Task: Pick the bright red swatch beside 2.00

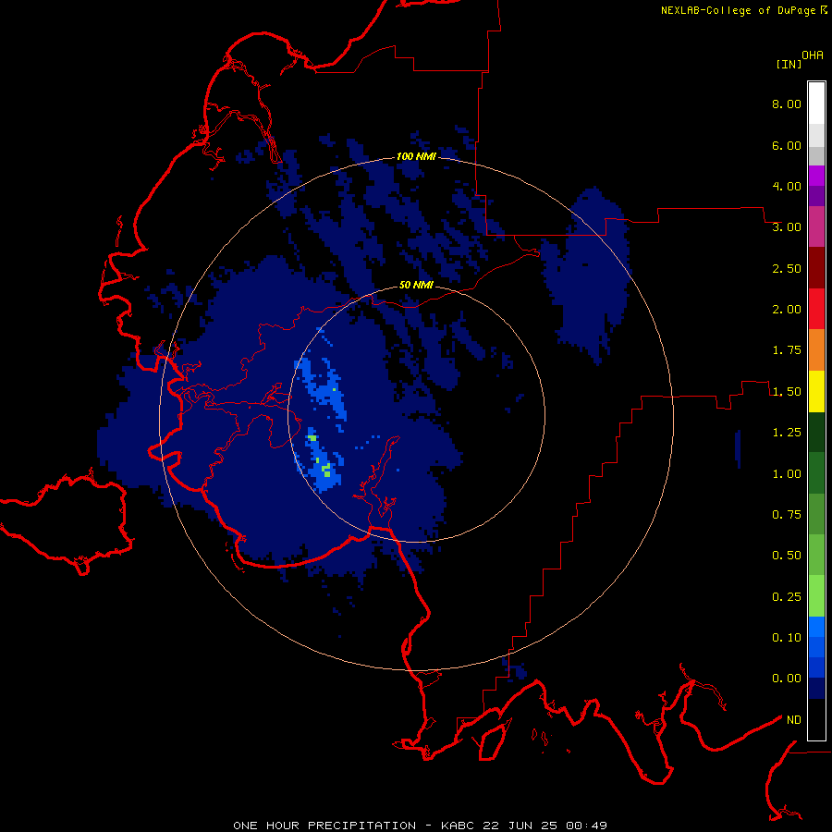Action: pos(816,309)
